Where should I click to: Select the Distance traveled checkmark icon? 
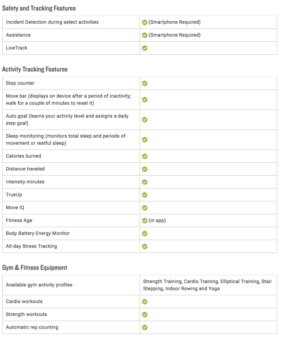145,169
